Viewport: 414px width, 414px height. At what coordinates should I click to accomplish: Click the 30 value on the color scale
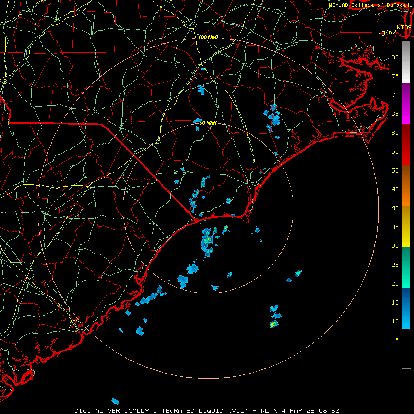(x=395, y=246)
